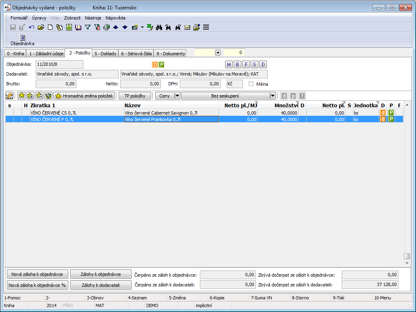Viewport: 416px width, 312px height.
Task: Toggle the Měna checkbox
Action: [x=251, y=84]
